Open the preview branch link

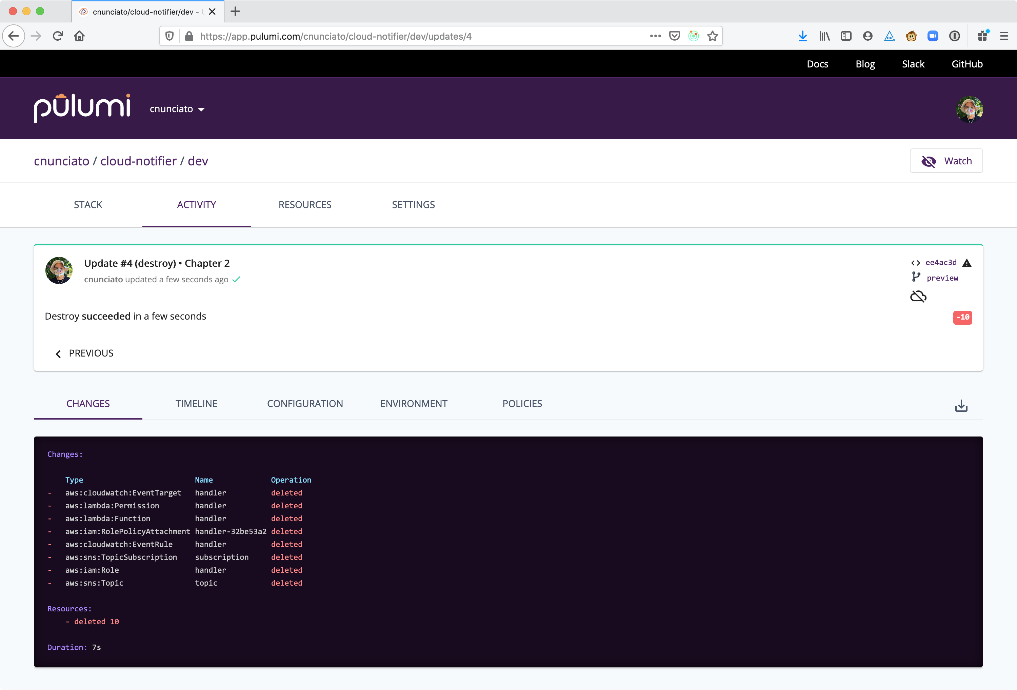point(942,278)
